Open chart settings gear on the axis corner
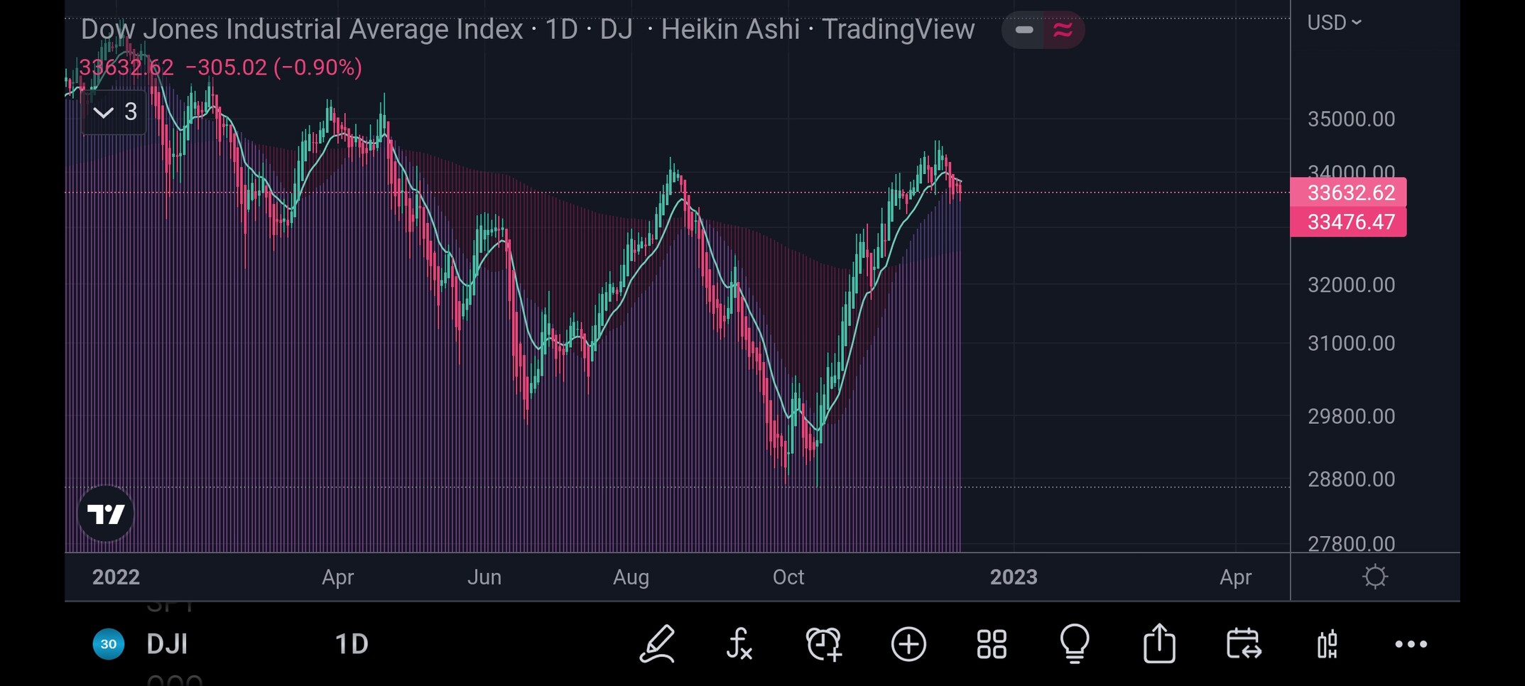This screenshot has width=1525, height=686. pos(1375,577)
